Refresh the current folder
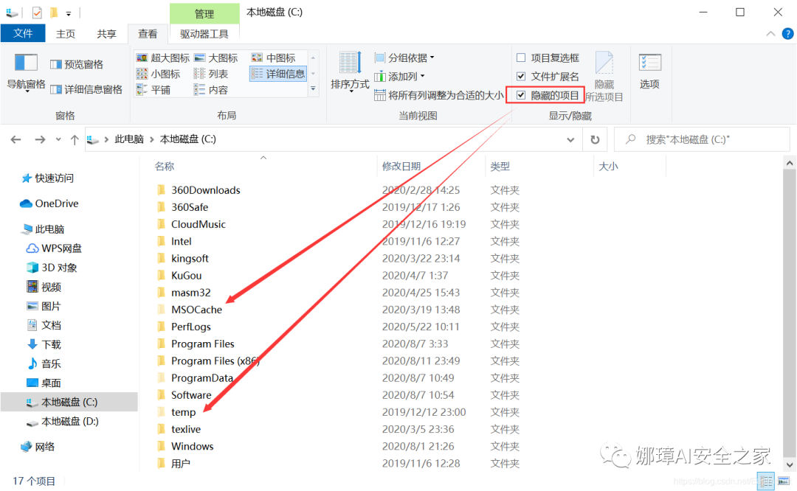The width and height of the screenshot is (797, 491). (x=595, y=139)
